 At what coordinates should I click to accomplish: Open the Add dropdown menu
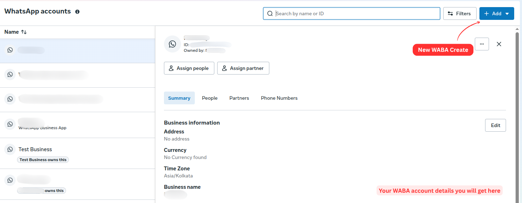point(496,13)
